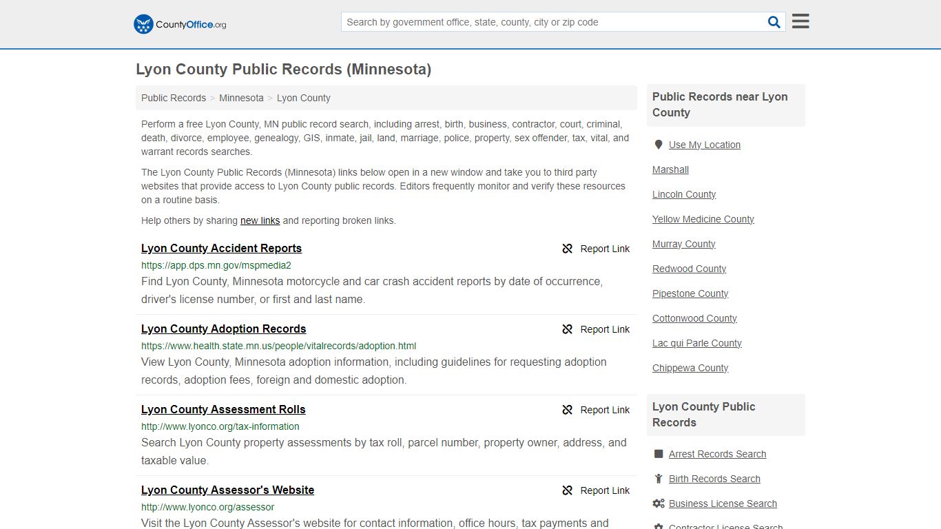The height and width of the screenshot is (529, 941).
Task: Click the location pin icon beside Use My Location
Action: [x=659, y=145]
